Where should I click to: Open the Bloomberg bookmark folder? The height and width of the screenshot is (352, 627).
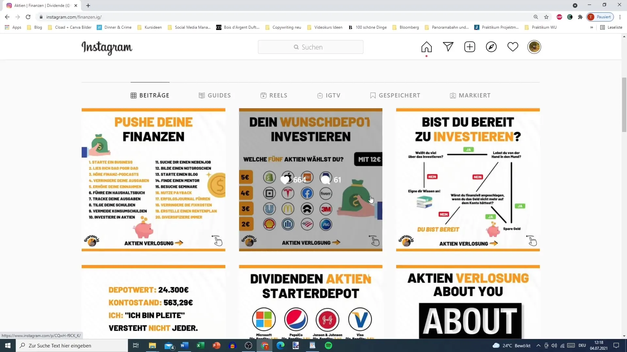point(406,27)
